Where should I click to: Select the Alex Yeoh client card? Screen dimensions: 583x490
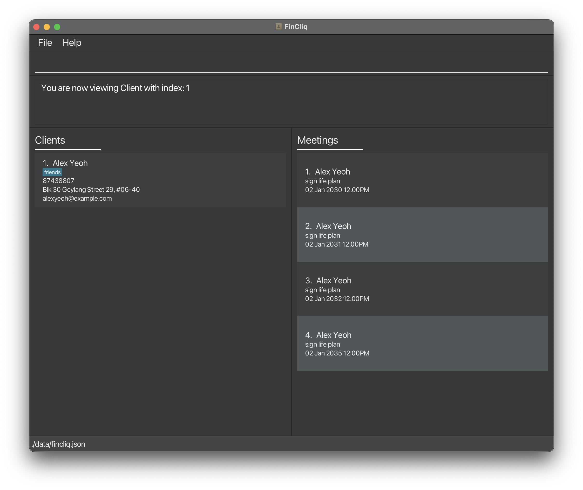(160, 180)
